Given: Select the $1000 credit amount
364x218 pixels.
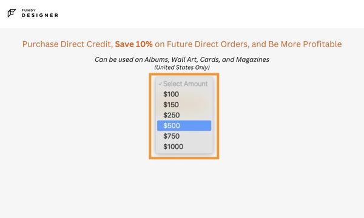Looking at the screenshot, I should click(184, 147).
